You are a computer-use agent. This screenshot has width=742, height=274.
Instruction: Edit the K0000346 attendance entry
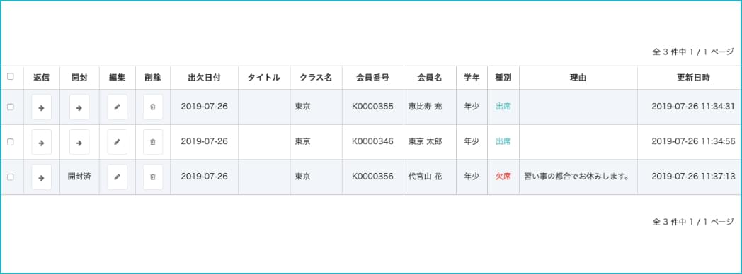(x=117, y=142)
